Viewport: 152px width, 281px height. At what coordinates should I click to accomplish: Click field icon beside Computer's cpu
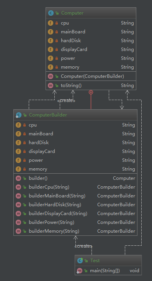tap(51, 23)
